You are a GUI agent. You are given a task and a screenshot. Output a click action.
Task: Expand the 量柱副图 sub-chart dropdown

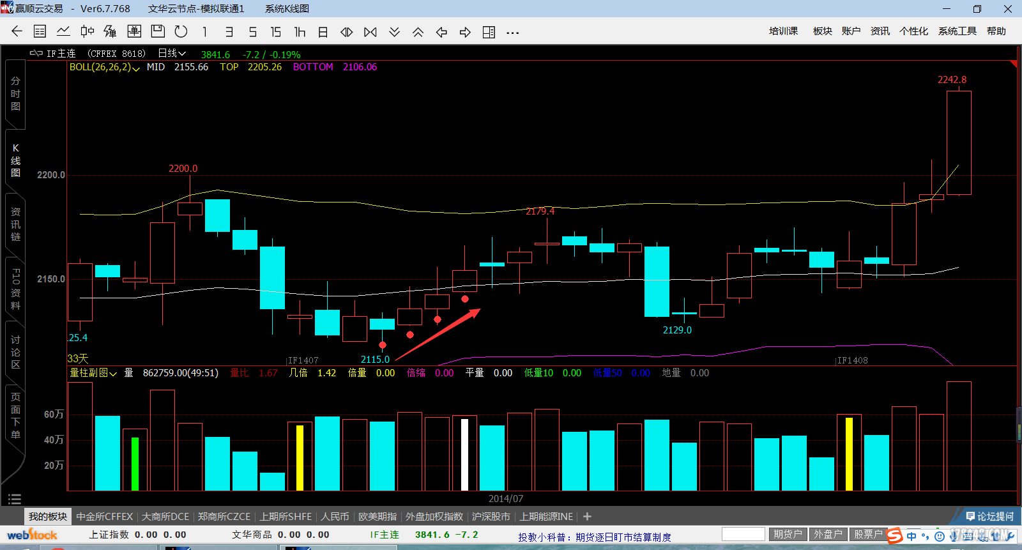tap(93, 373)
